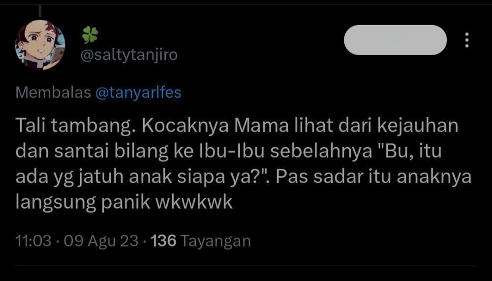Open the 136 view count number

pos(163,241)
